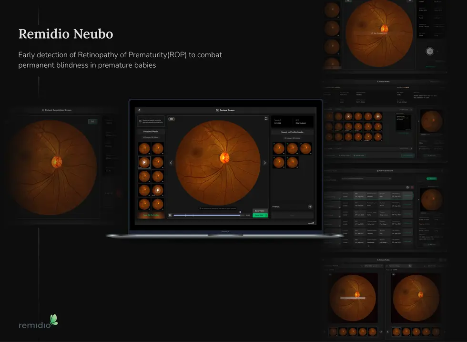
Task: Jump to second tick mark on video timeline
Action: tap(193, 215)
